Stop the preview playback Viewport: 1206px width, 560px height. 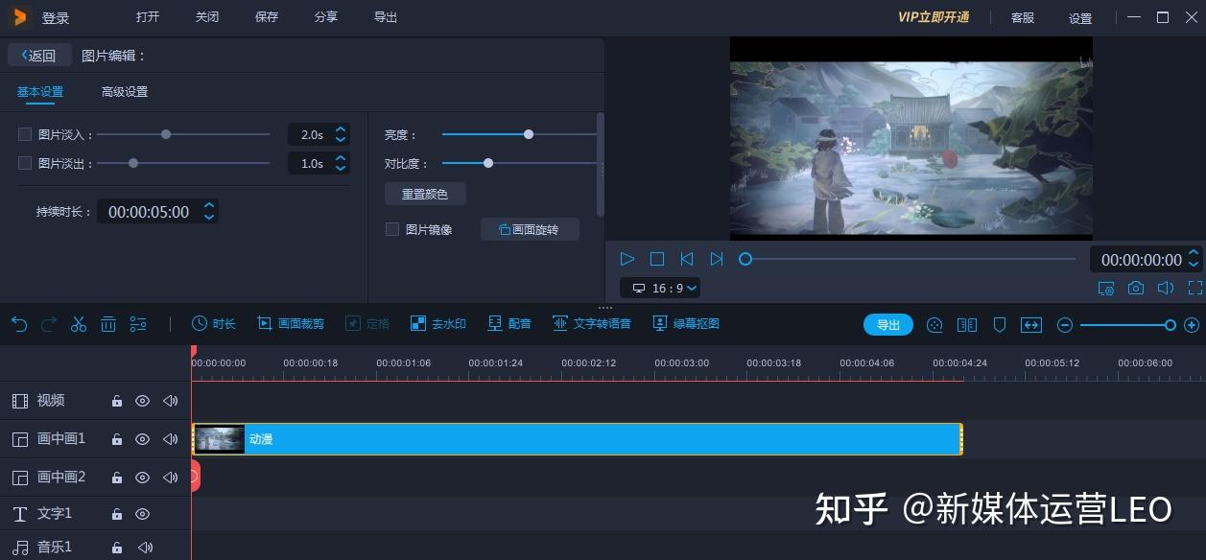click(x=657, y=259)
